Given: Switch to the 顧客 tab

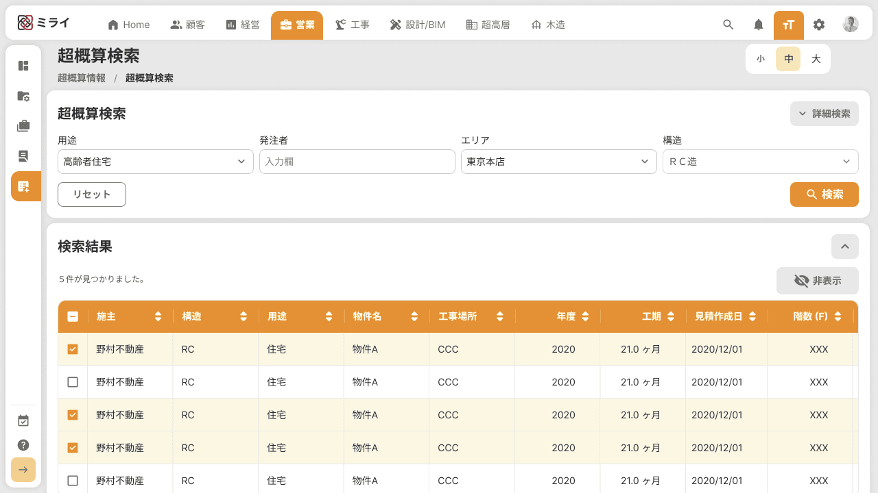Looking at the screenshot, I should click(x=187, y=25).
